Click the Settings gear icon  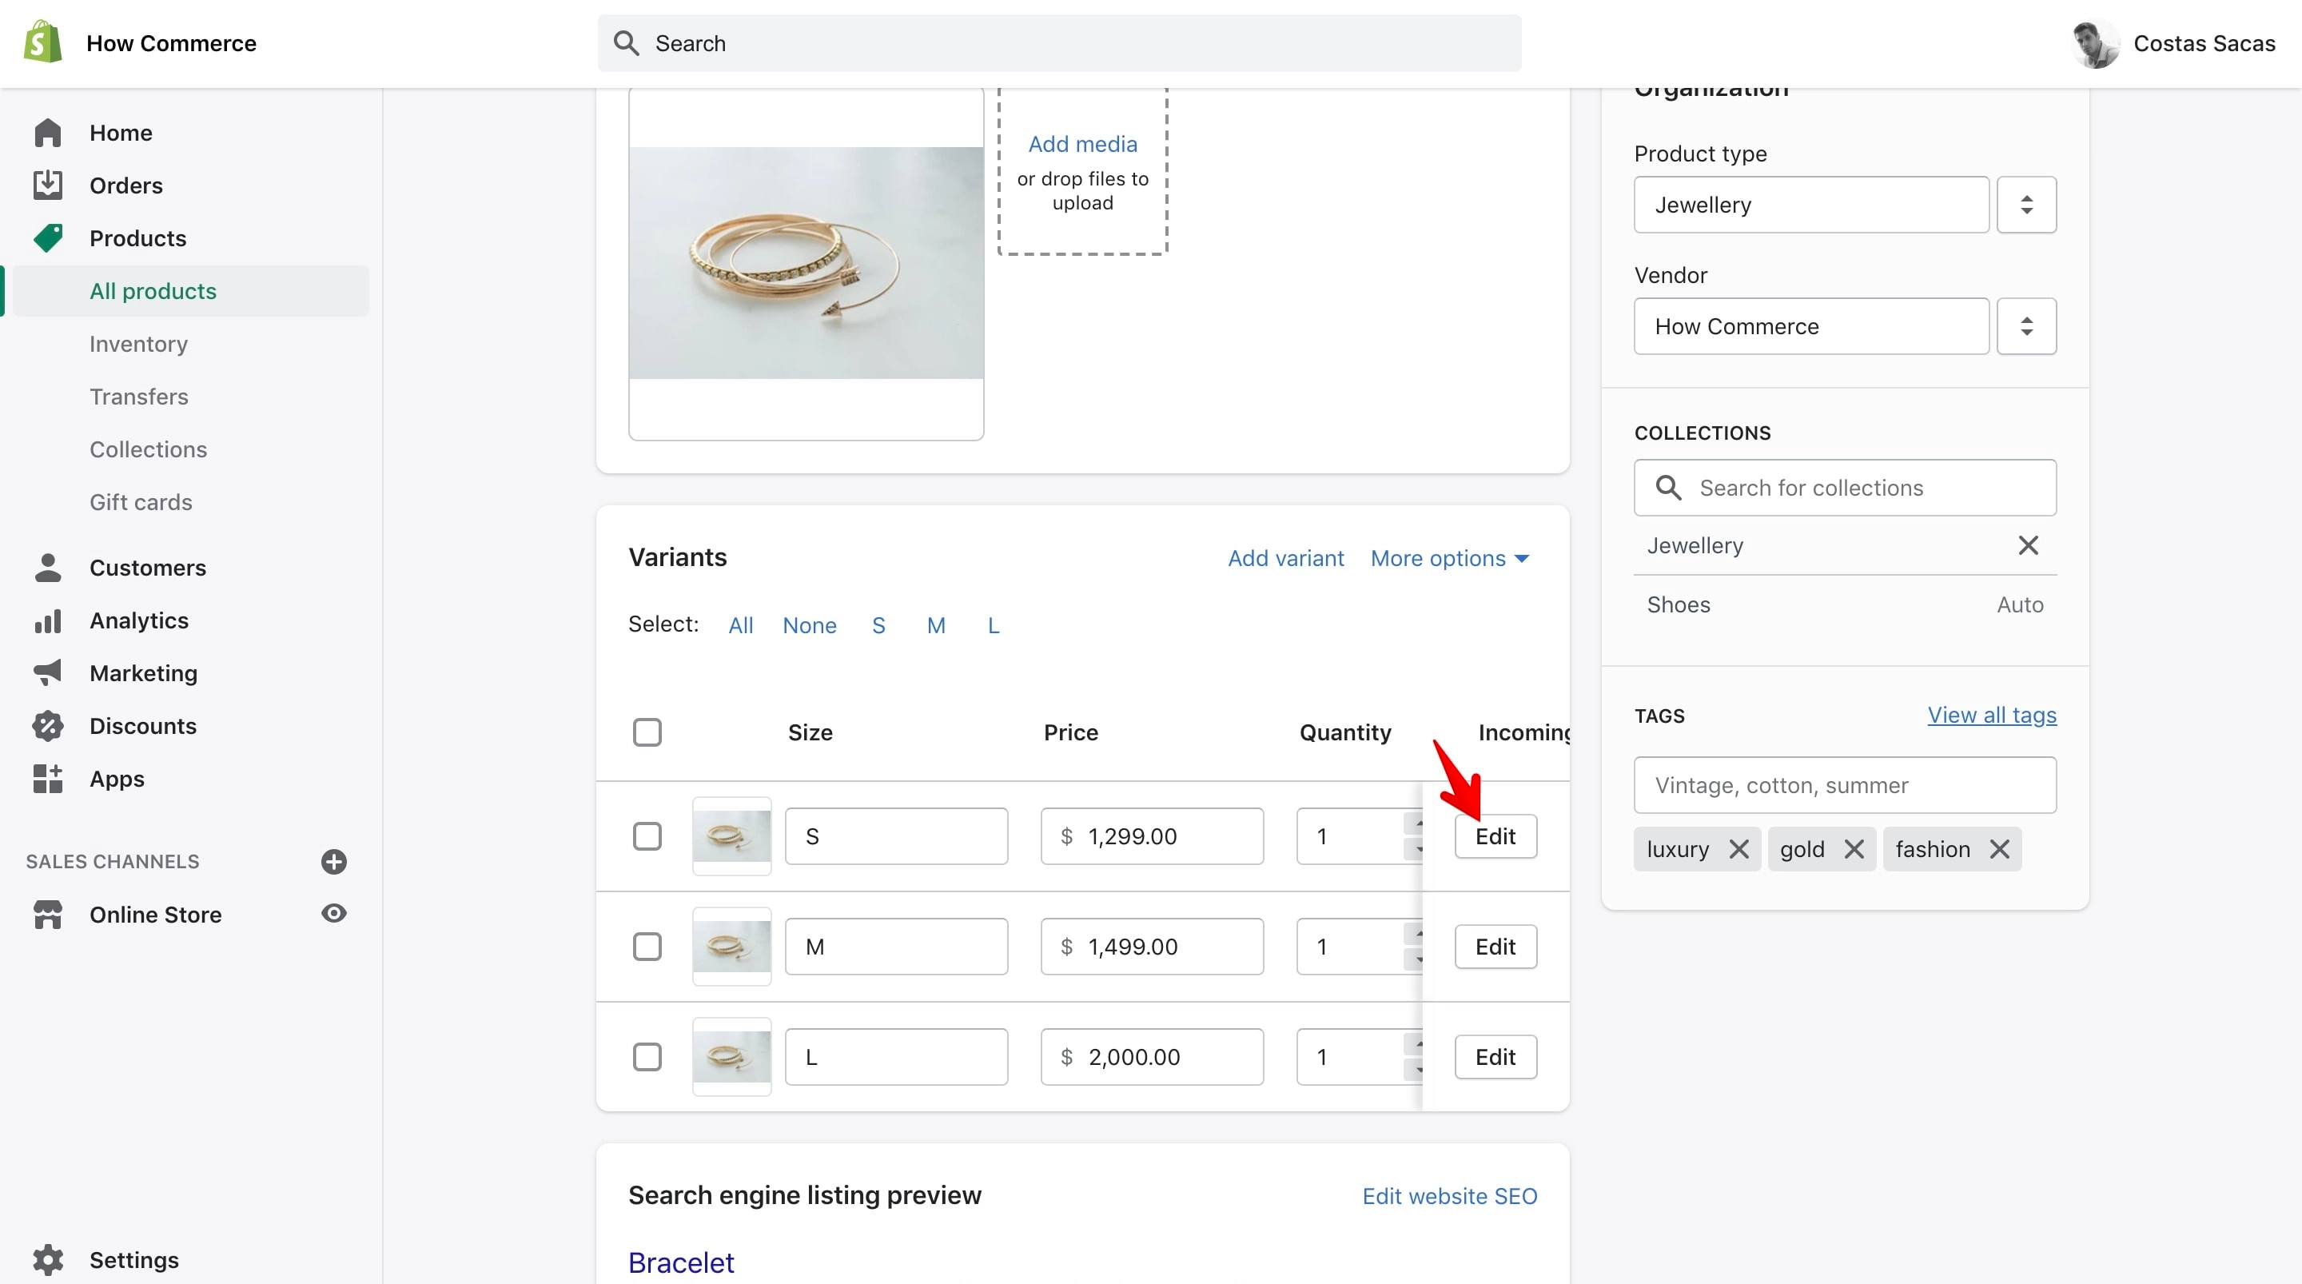click(47, 1260)
